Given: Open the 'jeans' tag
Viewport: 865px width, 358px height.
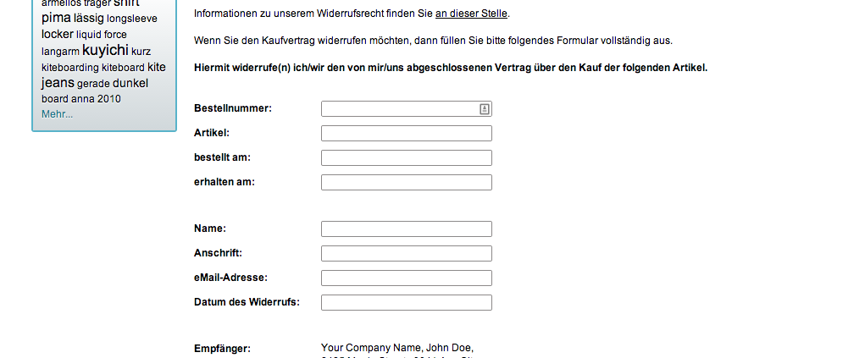Looking at the screenshot, I should point(58,83).
